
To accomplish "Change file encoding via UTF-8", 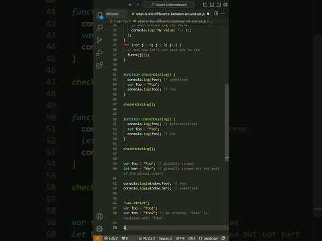I will coord(180,238).
